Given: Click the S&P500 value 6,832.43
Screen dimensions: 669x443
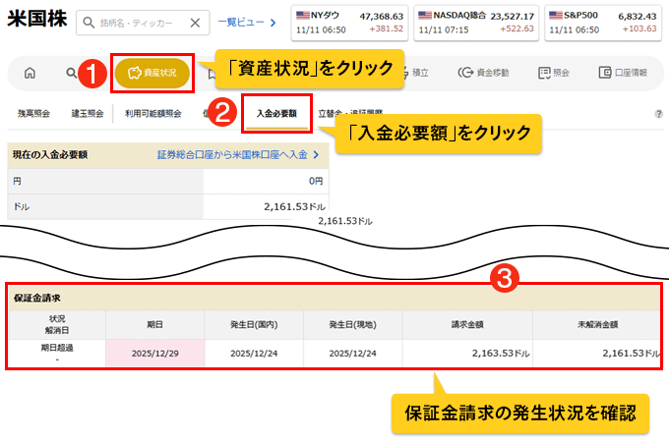Looking at the screenshot, I should pyautogui.click(x=638, y=16).
